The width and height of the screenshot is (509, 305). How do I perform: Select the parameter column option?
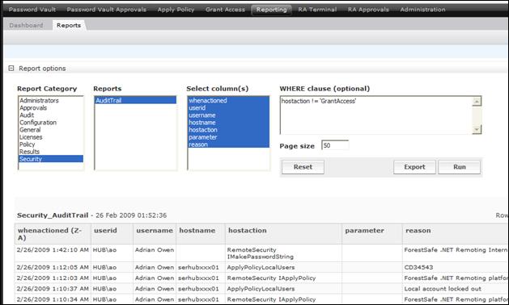click(x=228, y=137)
